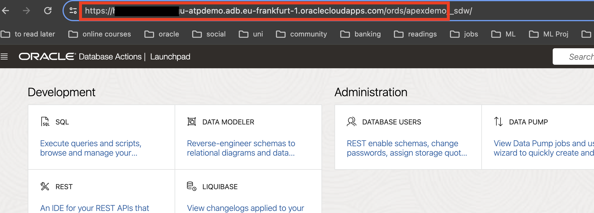The image size is (594, 213).
Task: Open the 'readings' bookmarks folder
Action: pyautogui.click(x=415, y=34)
